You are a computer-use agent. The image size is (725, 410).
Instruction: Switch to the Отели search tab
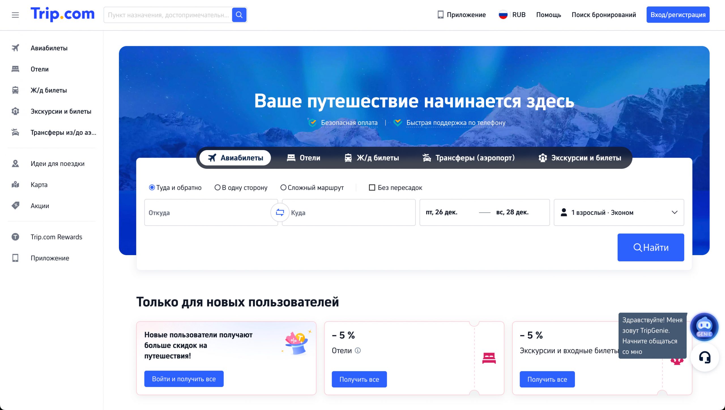pos(304,158)
